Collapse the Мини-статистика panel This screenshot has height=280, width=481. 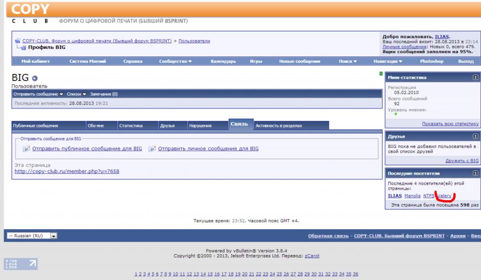pos(475,77)
